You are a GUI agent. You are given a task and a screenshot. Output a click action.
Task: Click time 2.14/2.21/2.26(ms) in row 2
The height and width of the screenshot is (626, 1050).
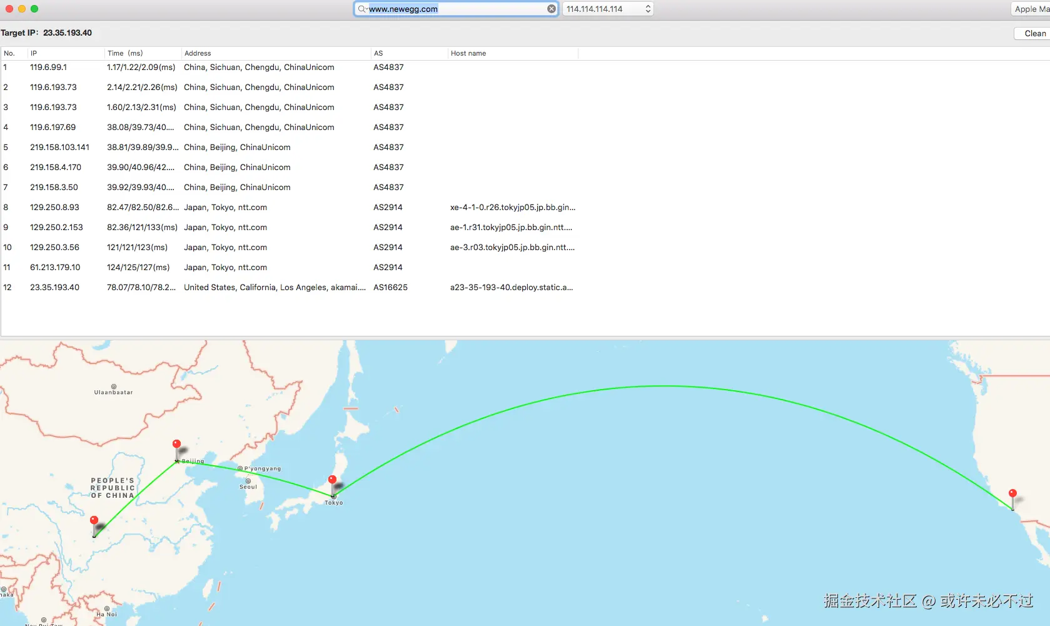[142, 87]
